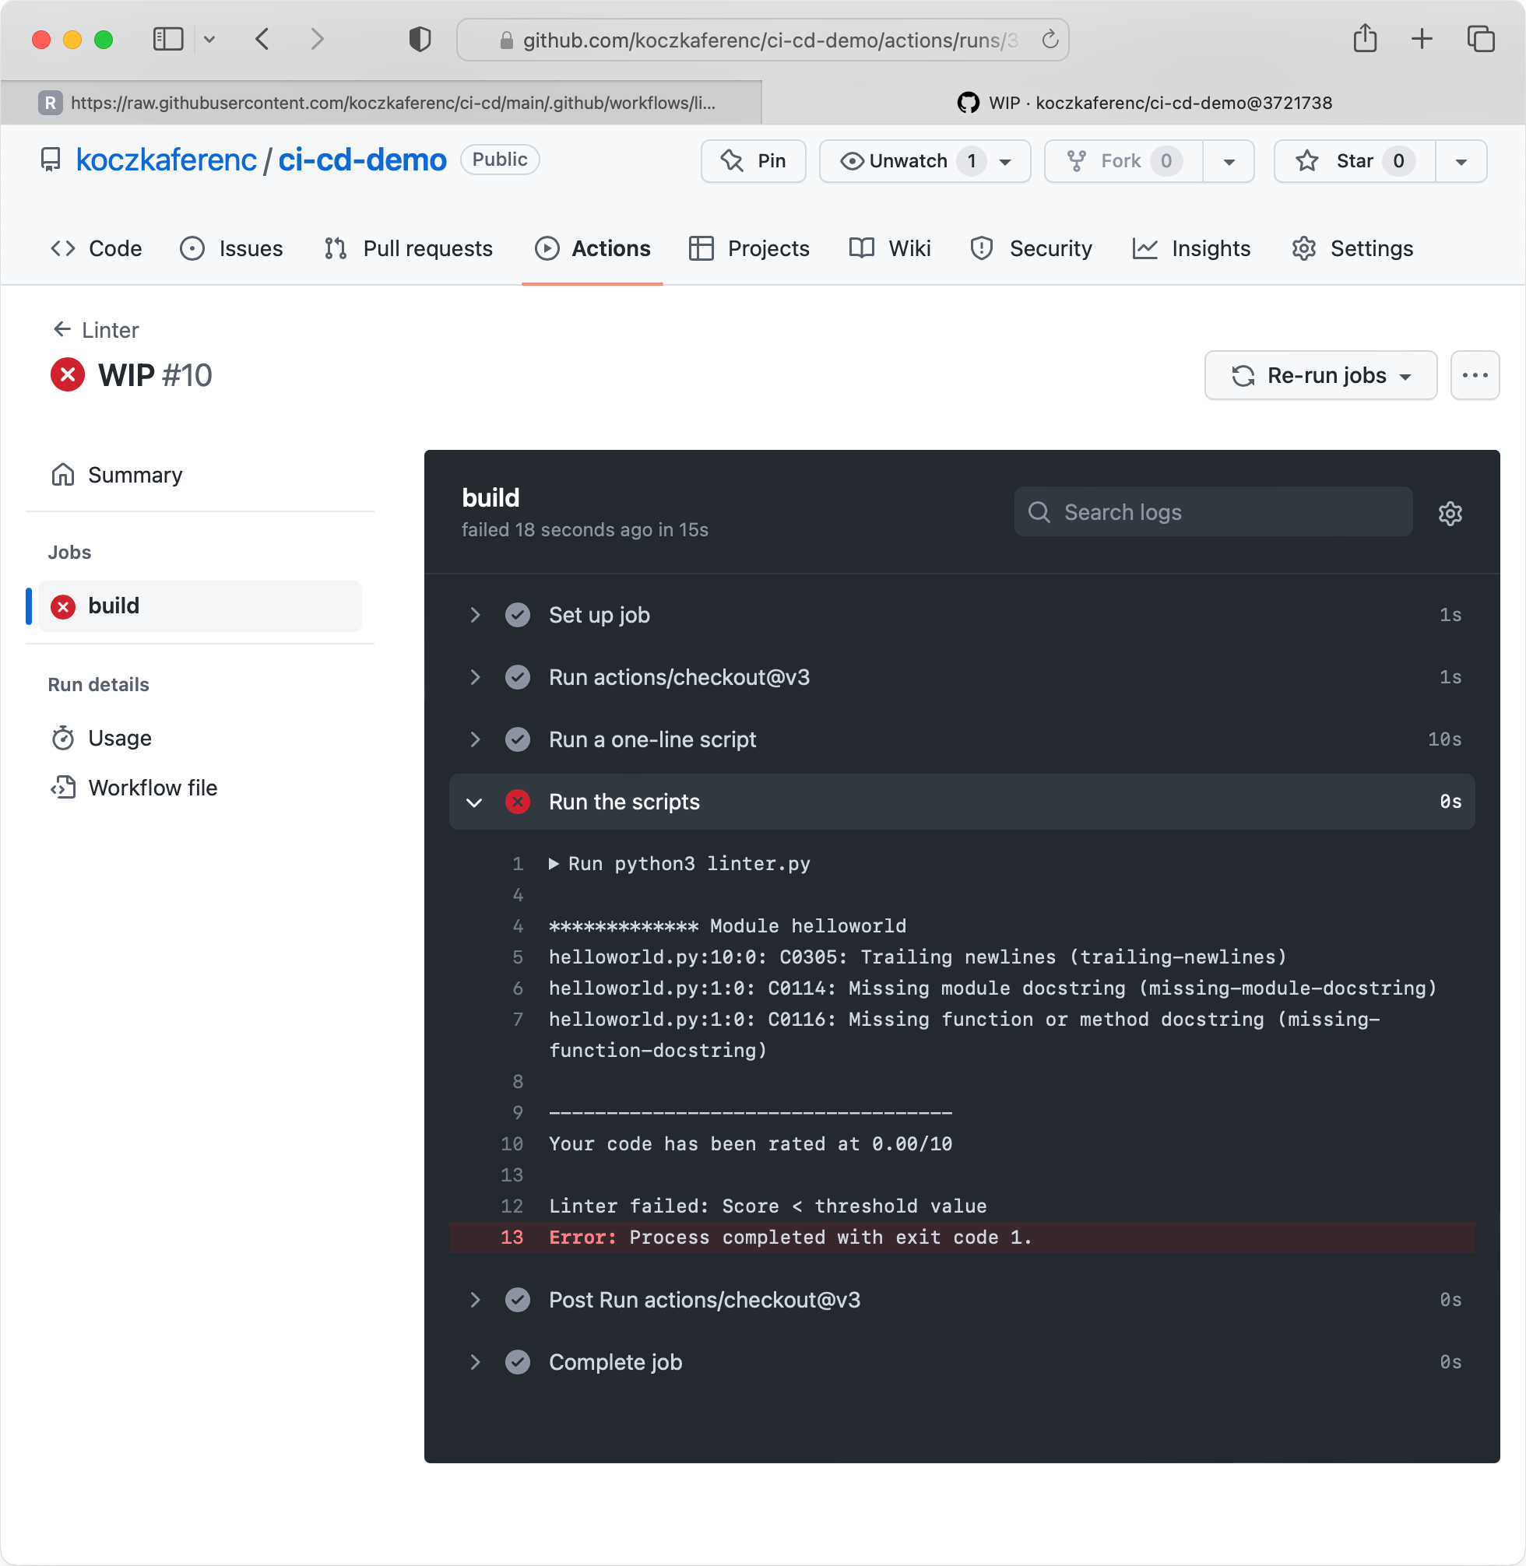Open the Security tab
Screen dimensions: 1526x1566
[x=1031, y=248]
